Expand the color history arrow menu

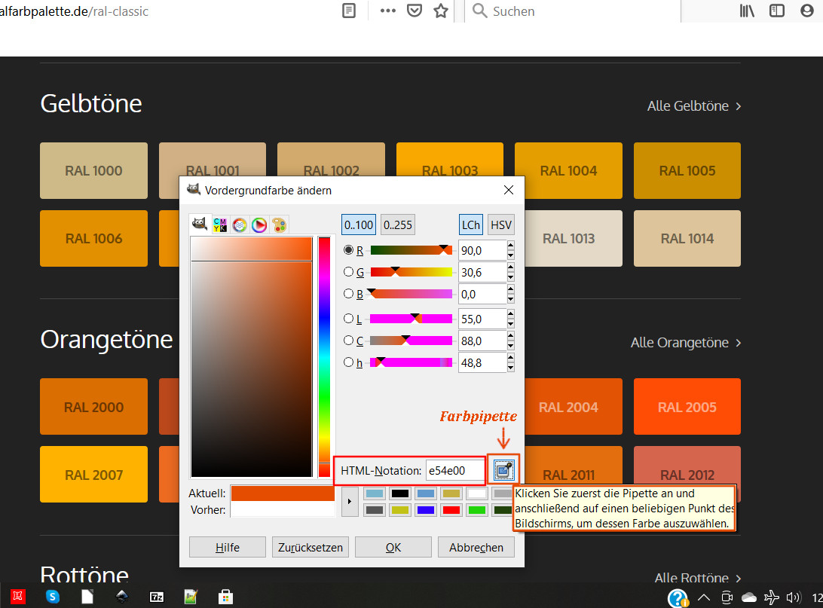(350, 502)
